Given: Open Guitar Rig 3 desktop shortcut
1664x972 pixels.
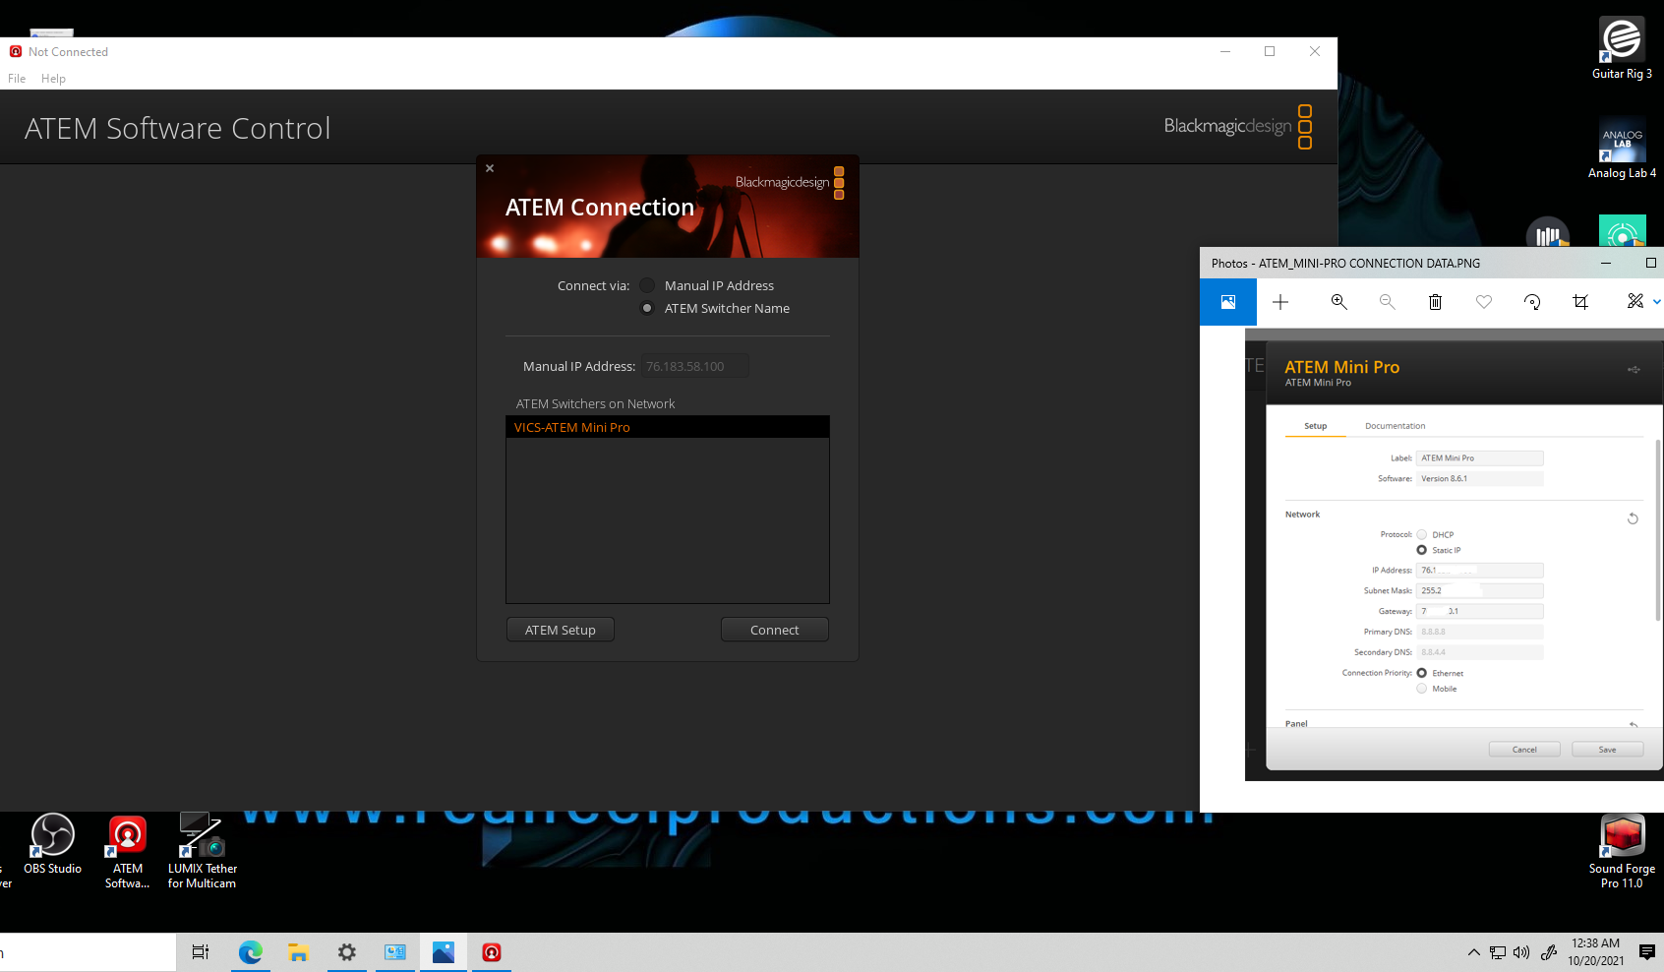Looking at the screenshot, I should click(x=1622, y=48).
